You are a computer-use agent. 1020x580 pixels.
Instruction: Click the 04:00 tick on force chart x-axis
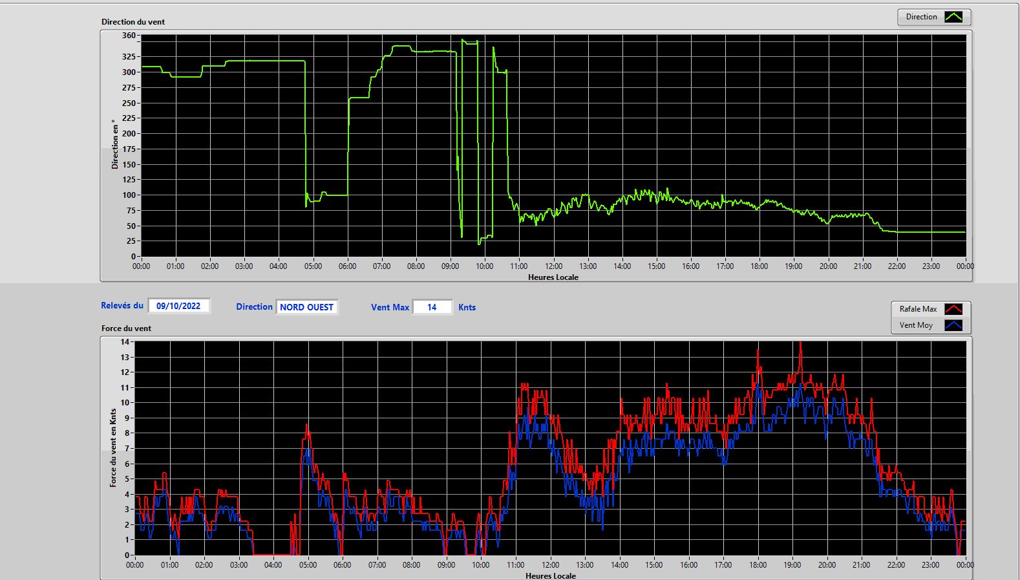tap(273, 564)
